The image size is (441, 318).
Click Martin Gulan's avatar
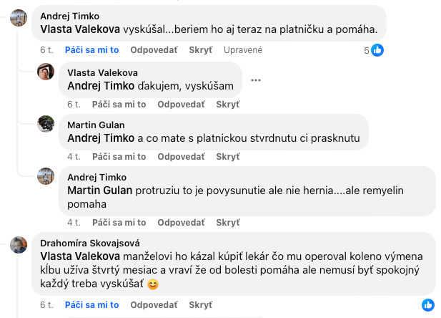(46, 124)
